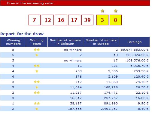
Task: Click drawn number box 7
Action: tap(35, 20)
